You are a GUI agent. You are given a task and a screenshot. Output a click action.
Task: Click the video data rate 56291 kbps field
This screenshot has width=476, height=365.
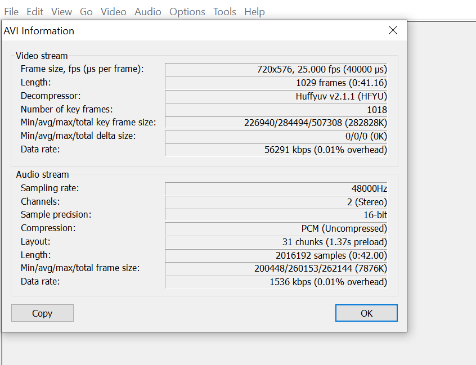276,150
